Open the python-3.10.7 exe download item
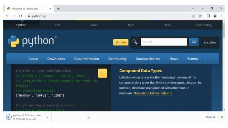This screenshot has height=128, width=228. point(27,115)
